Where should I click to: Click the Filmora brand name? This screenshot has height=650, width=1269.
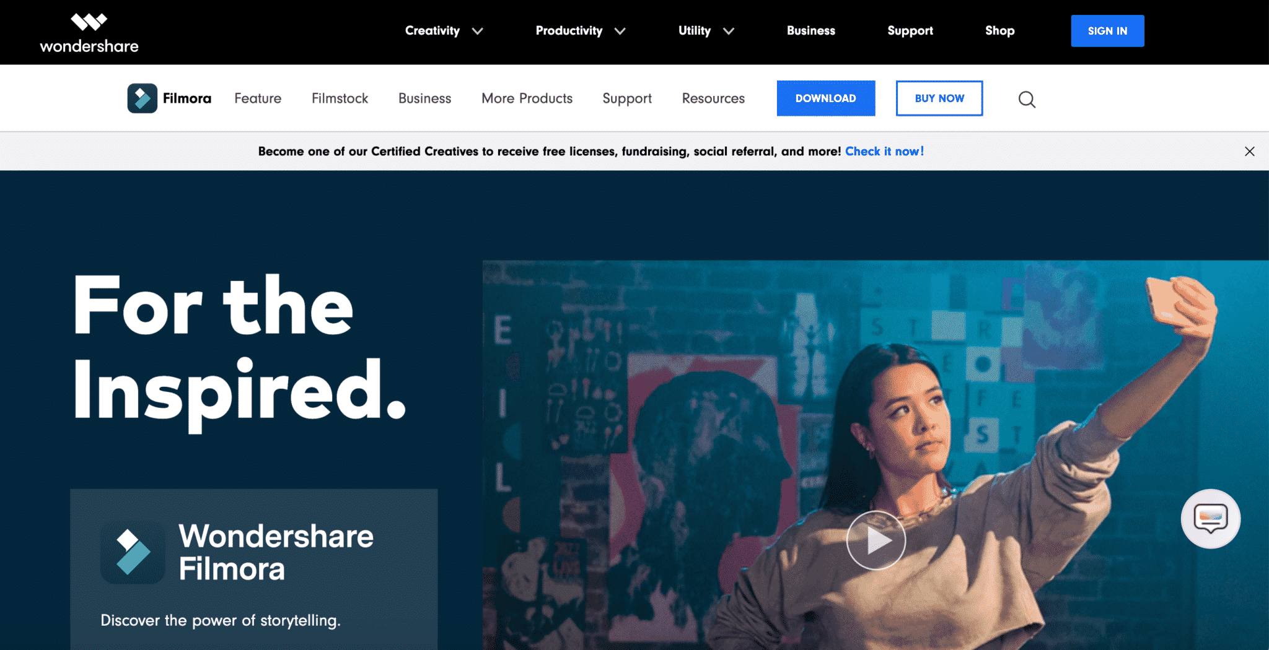[187, 98]
